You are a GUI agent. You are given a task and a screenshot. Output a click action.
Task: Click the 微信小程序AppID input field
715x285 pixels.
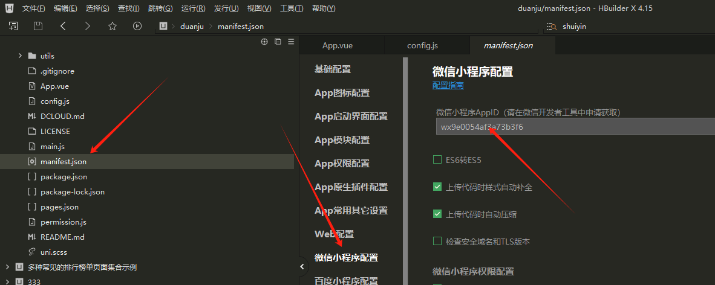[575, 127]
